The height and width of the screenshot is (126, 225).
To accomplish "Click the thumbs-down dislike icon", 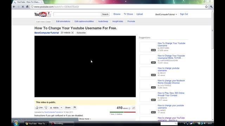I will click(46, 107).
